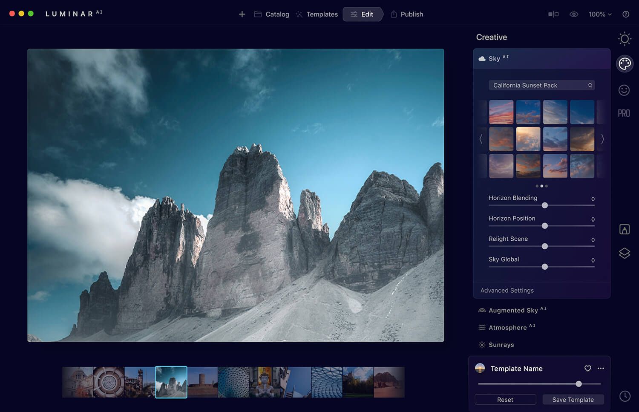Image resolution: width=639 pixels, height=412 pixels.
Task: Open the California Sunset Pack dropdown
Action: [x=541, y=85]
